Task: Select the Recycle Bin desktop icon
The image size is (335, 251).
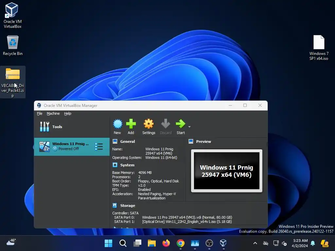Action: [x=13, y=46]
